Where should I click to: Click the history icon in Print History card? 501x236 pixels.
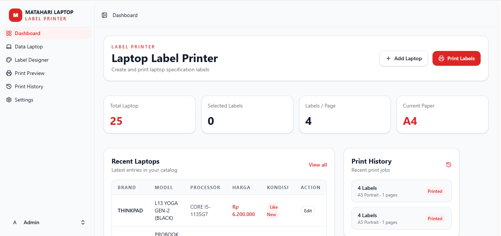(x=449, y=165)
